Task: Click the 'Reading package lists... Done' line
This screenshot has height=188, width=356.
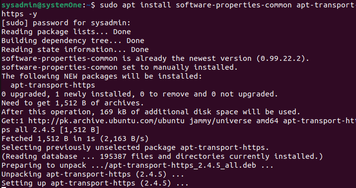Action: pyautogui.click(x=66, y=32)
